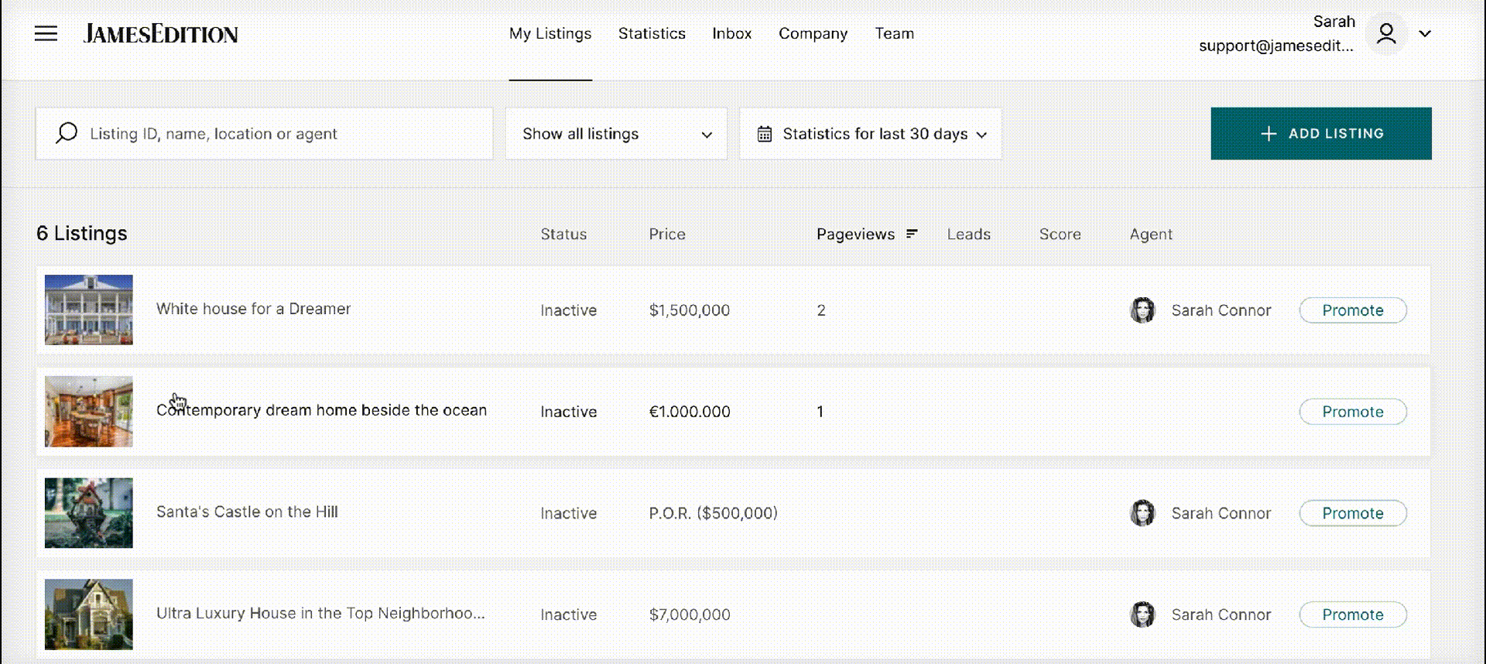1486x664 pixels.
Task: Open the Company tab
Action: [813, 33]
